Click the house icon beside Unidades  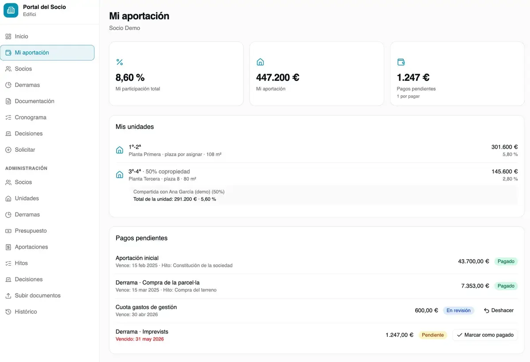8,198
